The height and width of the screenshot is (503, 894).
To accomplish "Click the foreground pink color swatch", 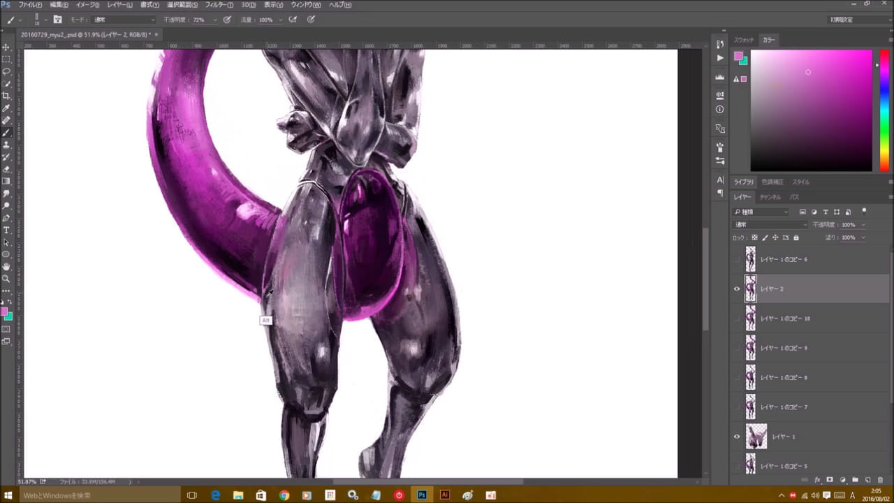I will tap(4, 312).
